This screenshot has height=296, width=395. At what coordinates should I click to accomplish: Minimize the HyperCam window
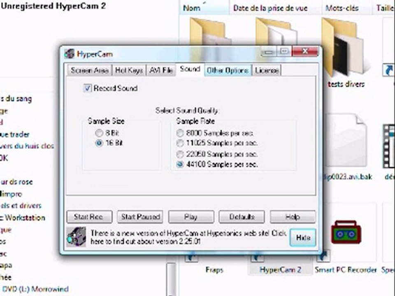pyautogui.click(x=269, y=52)
